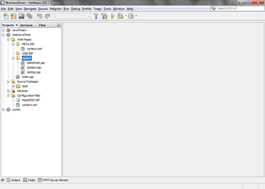This screenshot has width=265, height=189.
Task: Select the WebJavaTimer project
Action: (x=21, y=35)
